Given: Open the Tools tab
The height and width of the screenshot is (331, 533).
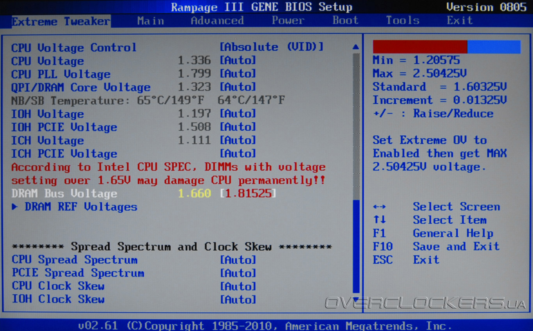Looking at the screenshot, I should tap(403, 21).
